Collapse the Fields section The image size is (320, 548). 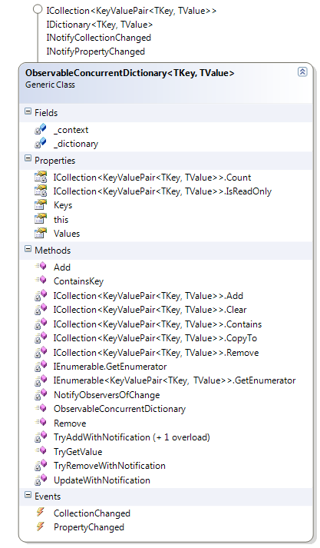tap(28, 112)
